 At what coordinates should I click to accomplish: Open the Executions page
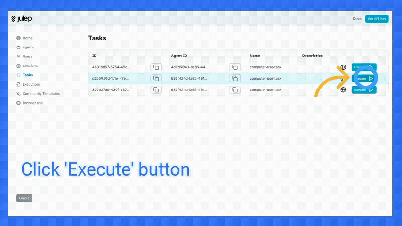[32, 84]
